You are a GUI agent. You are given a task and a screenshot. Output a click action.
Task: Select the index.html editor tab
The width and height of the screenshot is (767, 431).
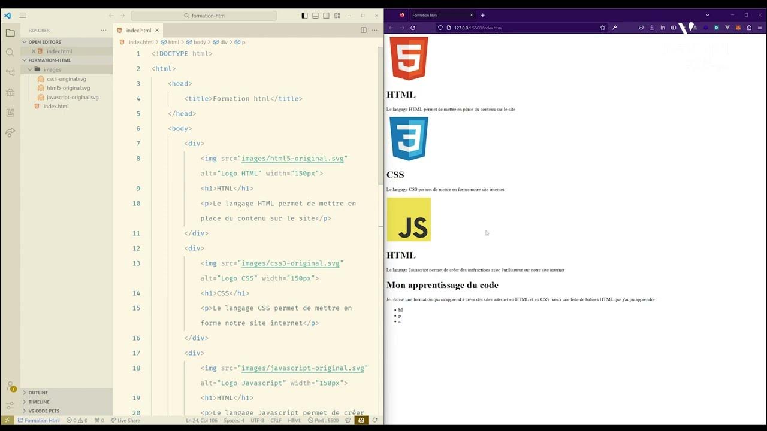click(137, 30)
